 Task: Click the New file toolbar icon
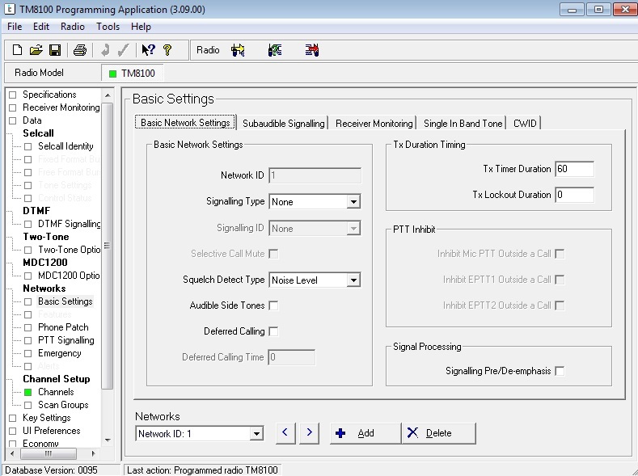(x=17, y=50)
